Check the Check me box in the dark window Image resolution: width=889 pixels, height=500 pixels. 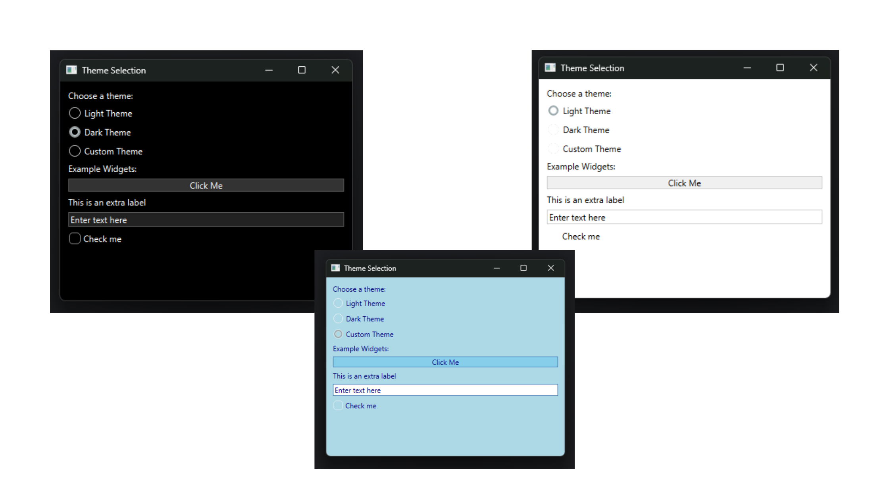tap(75, 238)
